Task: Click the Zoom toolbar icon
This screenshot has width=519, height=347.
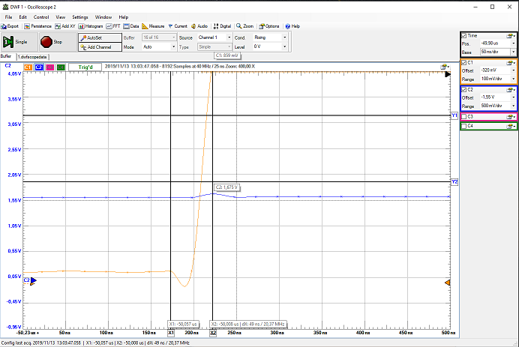Action: tap(244, 25)
